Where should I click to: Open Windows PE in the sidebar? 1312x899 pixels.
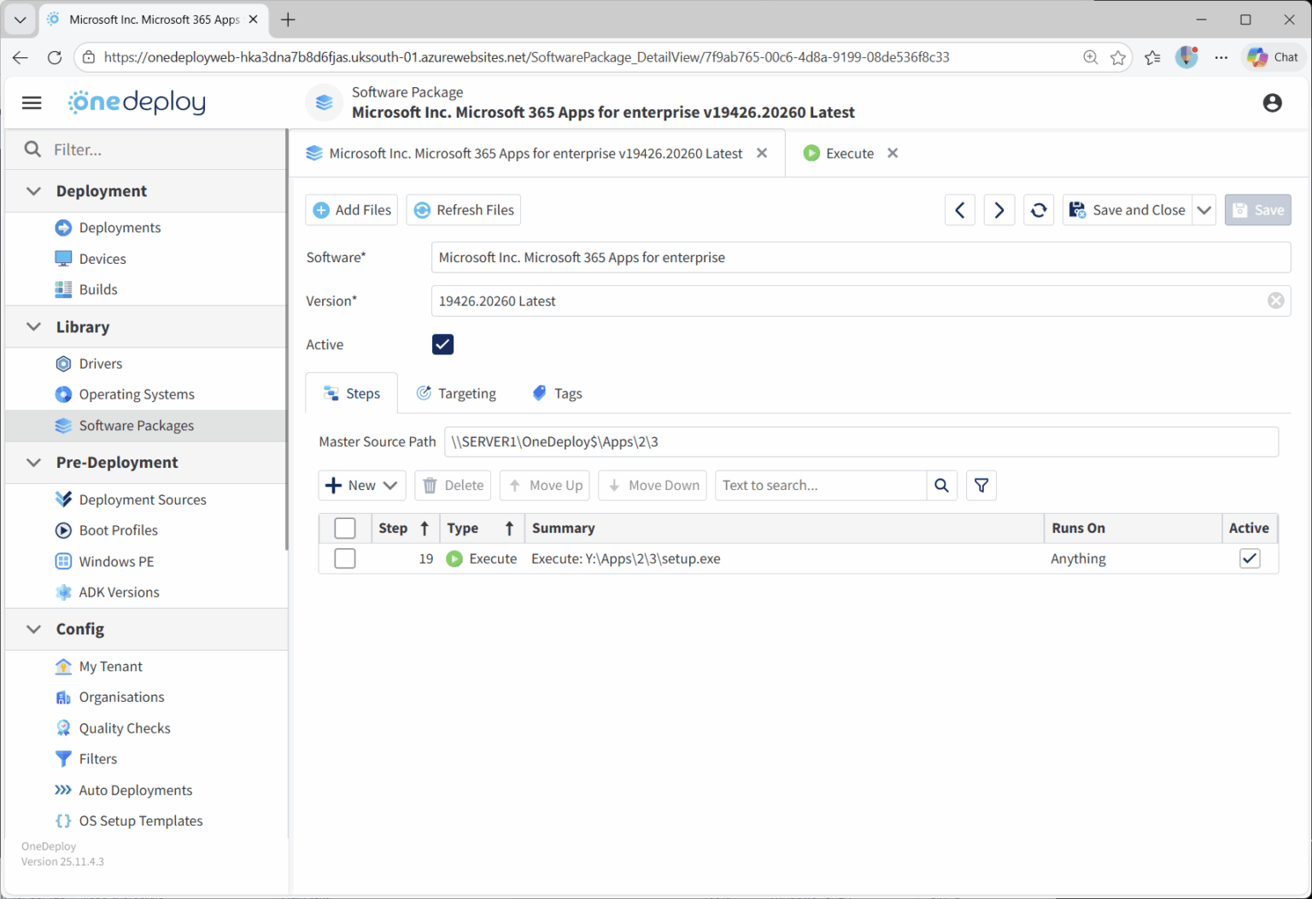pos(116,562)
